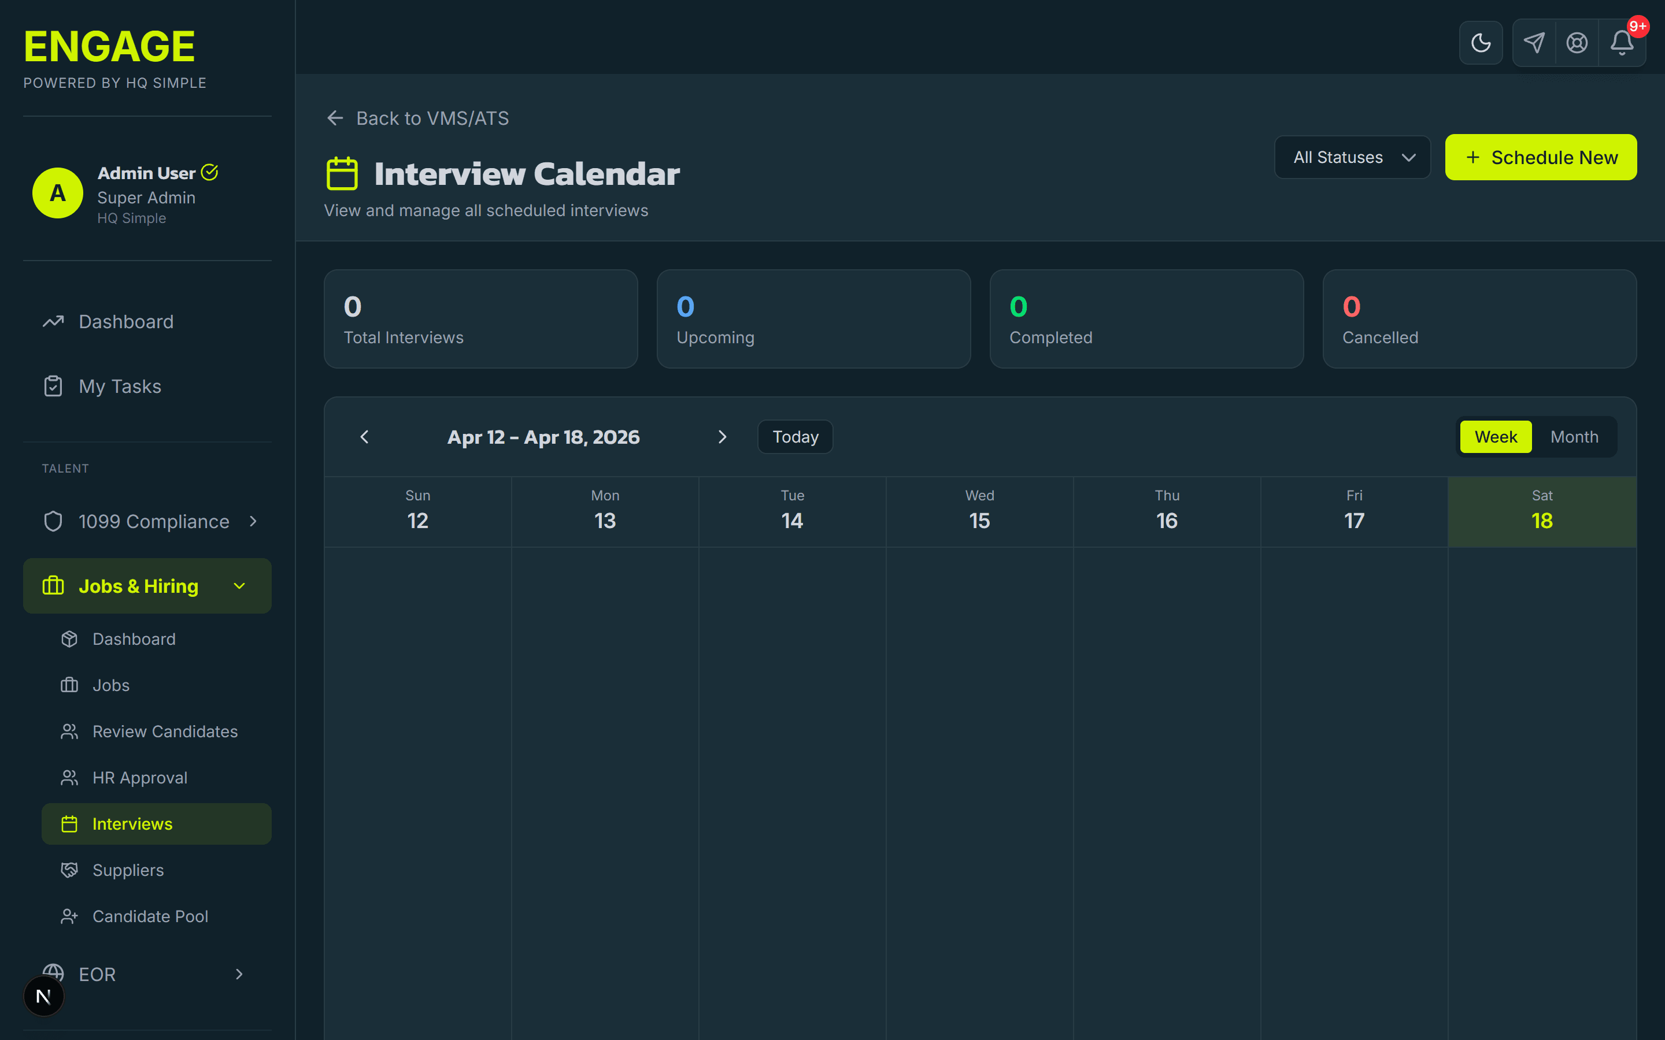Toggle dark mode with the moon icon
Viewport: 1665px width, 1040px height.
(1481, 43)
